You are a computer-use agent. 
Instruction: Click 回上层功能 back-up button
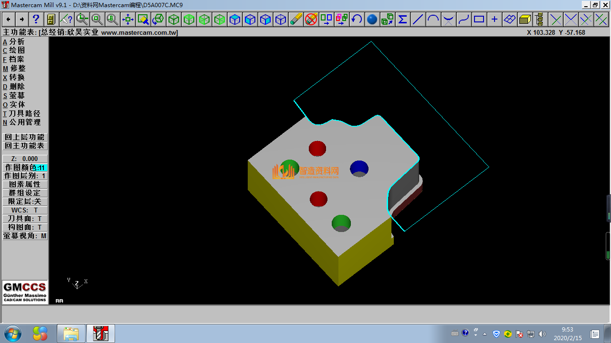25,137
